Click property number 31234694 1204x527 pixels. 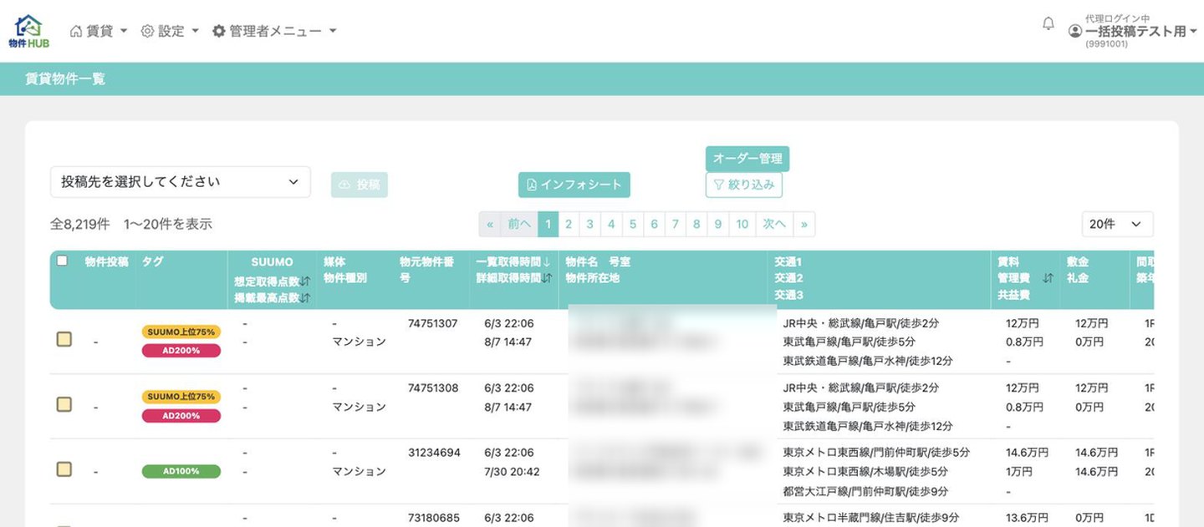pyautogui.click(x=434, y=453)
